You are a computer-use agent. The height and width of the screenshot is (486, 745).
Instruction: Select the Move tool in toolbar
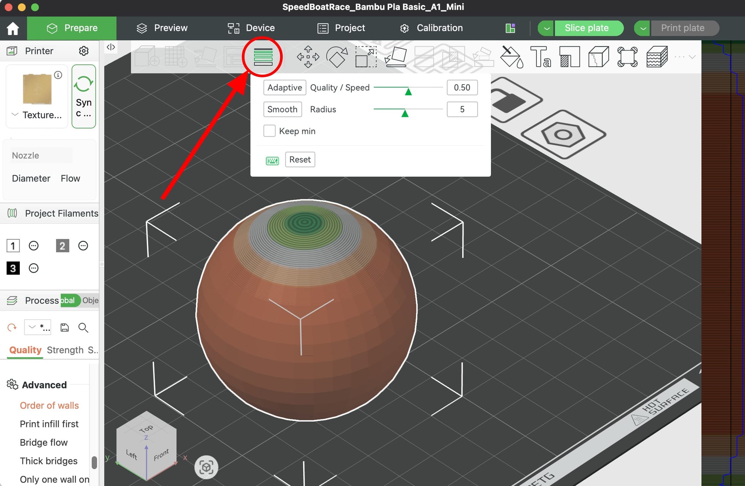[308, 57]
